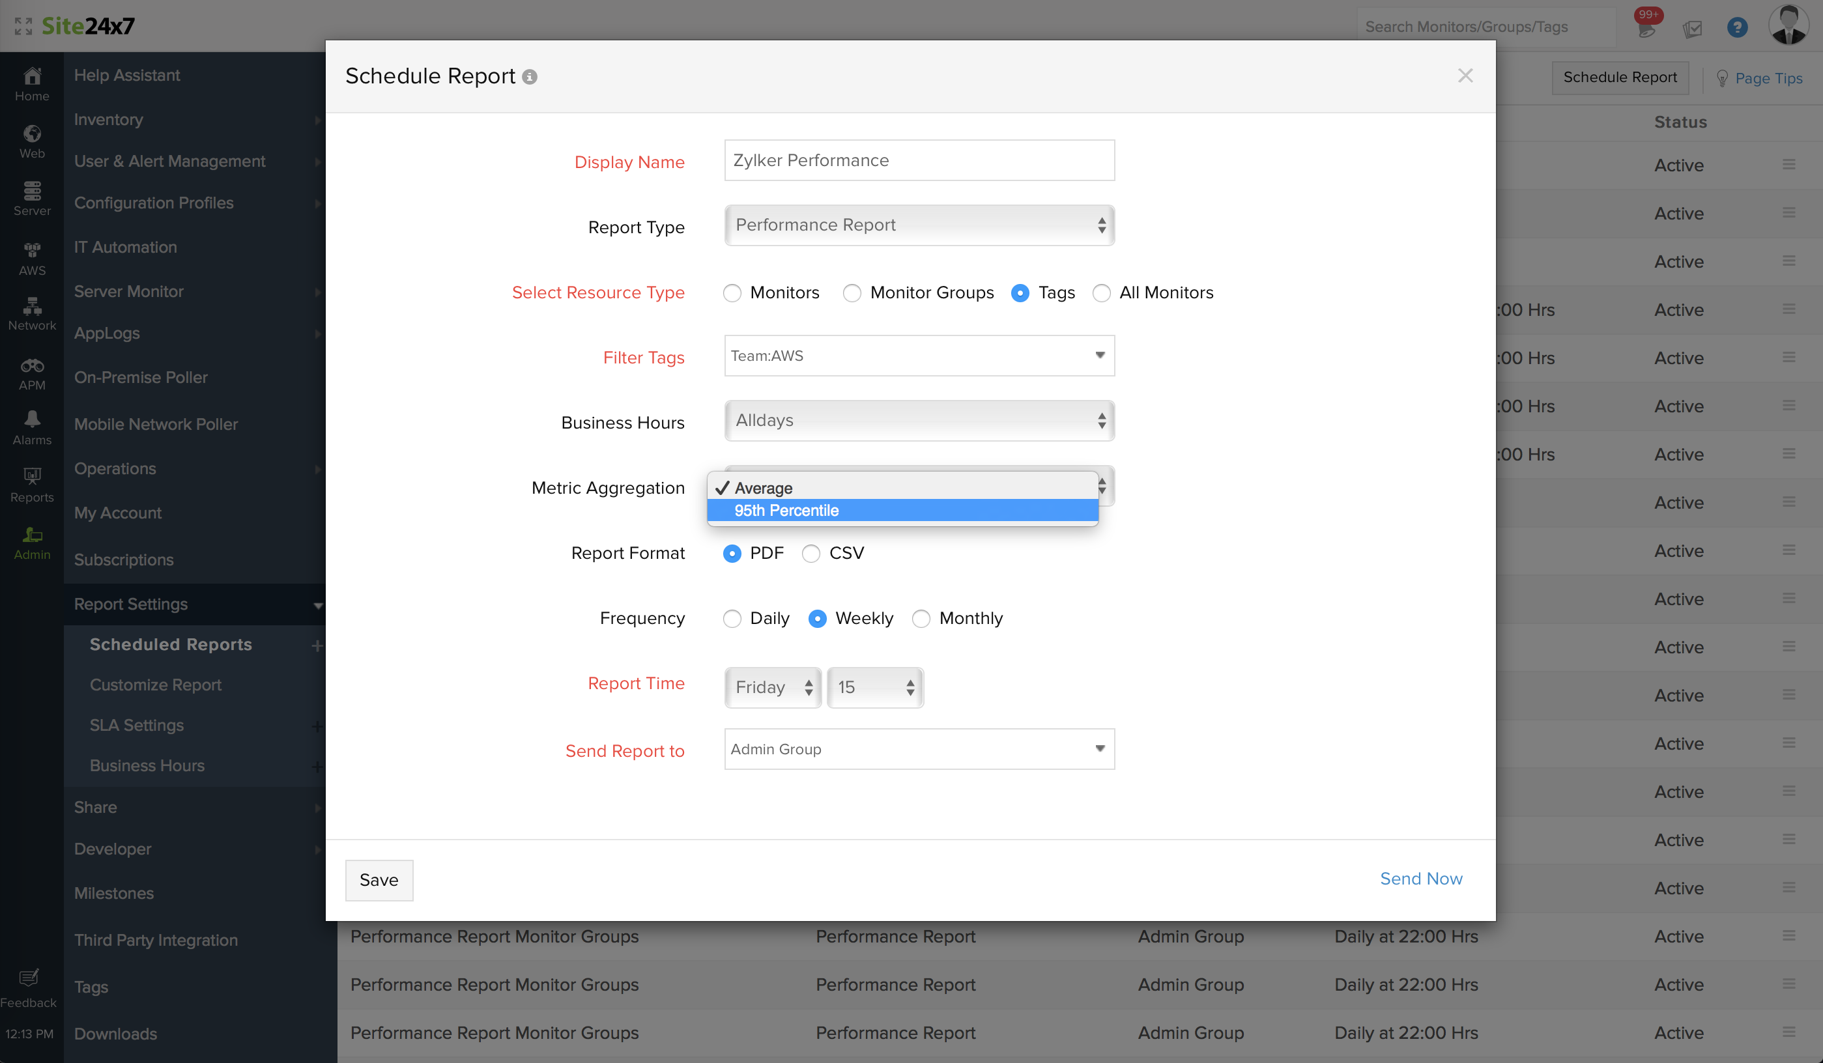Add a new Scheduled Report with plus icon
Image resolution: width=1823 pixels, height=1063 pixels.
[x=316, y=645]
